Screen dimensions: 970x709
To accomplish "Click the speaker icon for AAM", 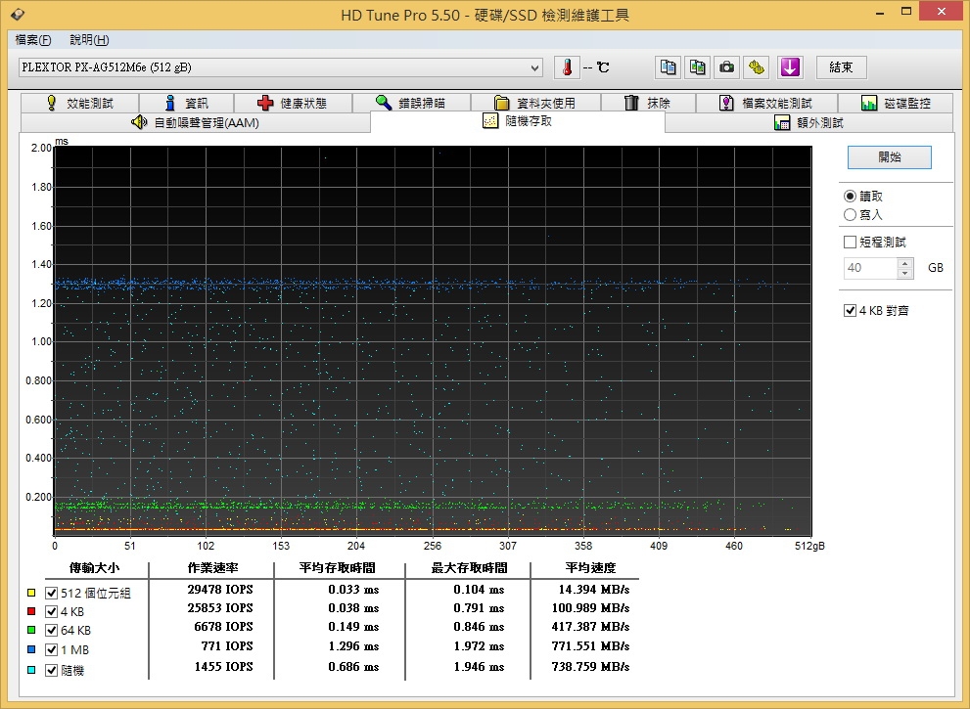I will coord(139,122).
